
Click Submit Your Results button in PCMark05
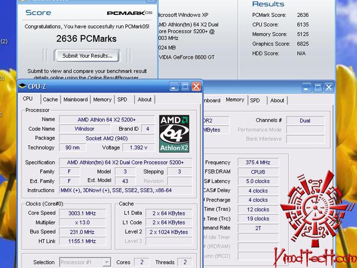click(87, 55)
